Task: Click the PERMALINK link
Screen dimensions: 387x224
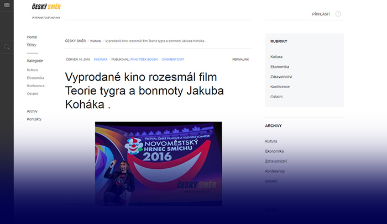Action: [x=240, y=60]
